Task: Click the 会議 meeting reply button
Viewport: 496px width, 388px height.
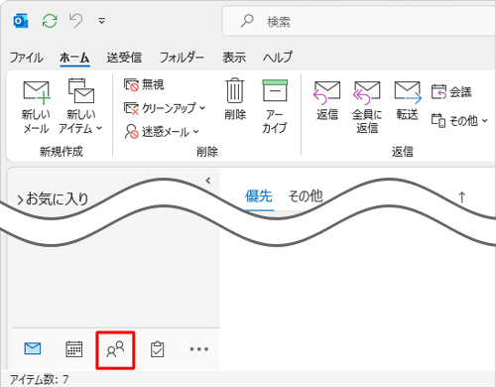Action: click(x=451, y=92)
